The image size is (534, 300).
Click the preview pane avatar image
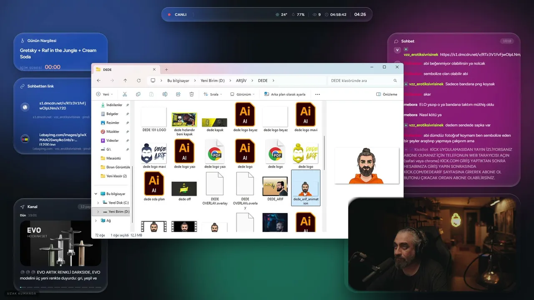(x=367, y=165)
